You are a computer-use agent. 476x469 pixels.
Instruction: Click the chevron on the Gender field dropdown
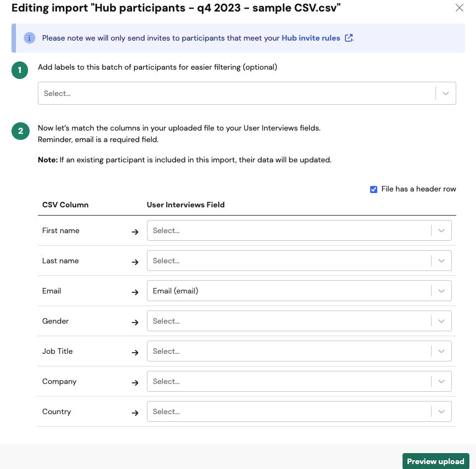(441, 321)
